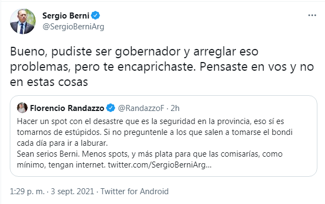Follow the twitter.com/SergioBerniArg… link
The image size is (325, 204).
pos(160,165)
